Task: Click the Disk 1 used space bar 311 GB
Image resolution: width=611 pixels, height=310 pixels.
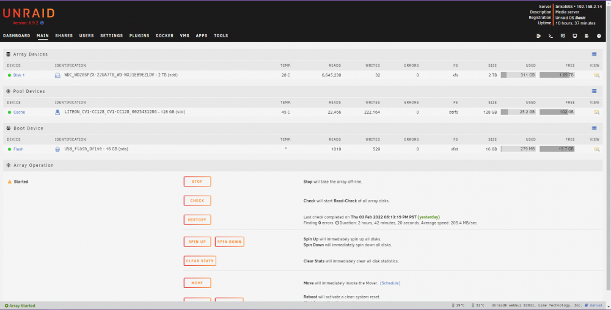Action: pyautogui.click(x=518, y=75)
